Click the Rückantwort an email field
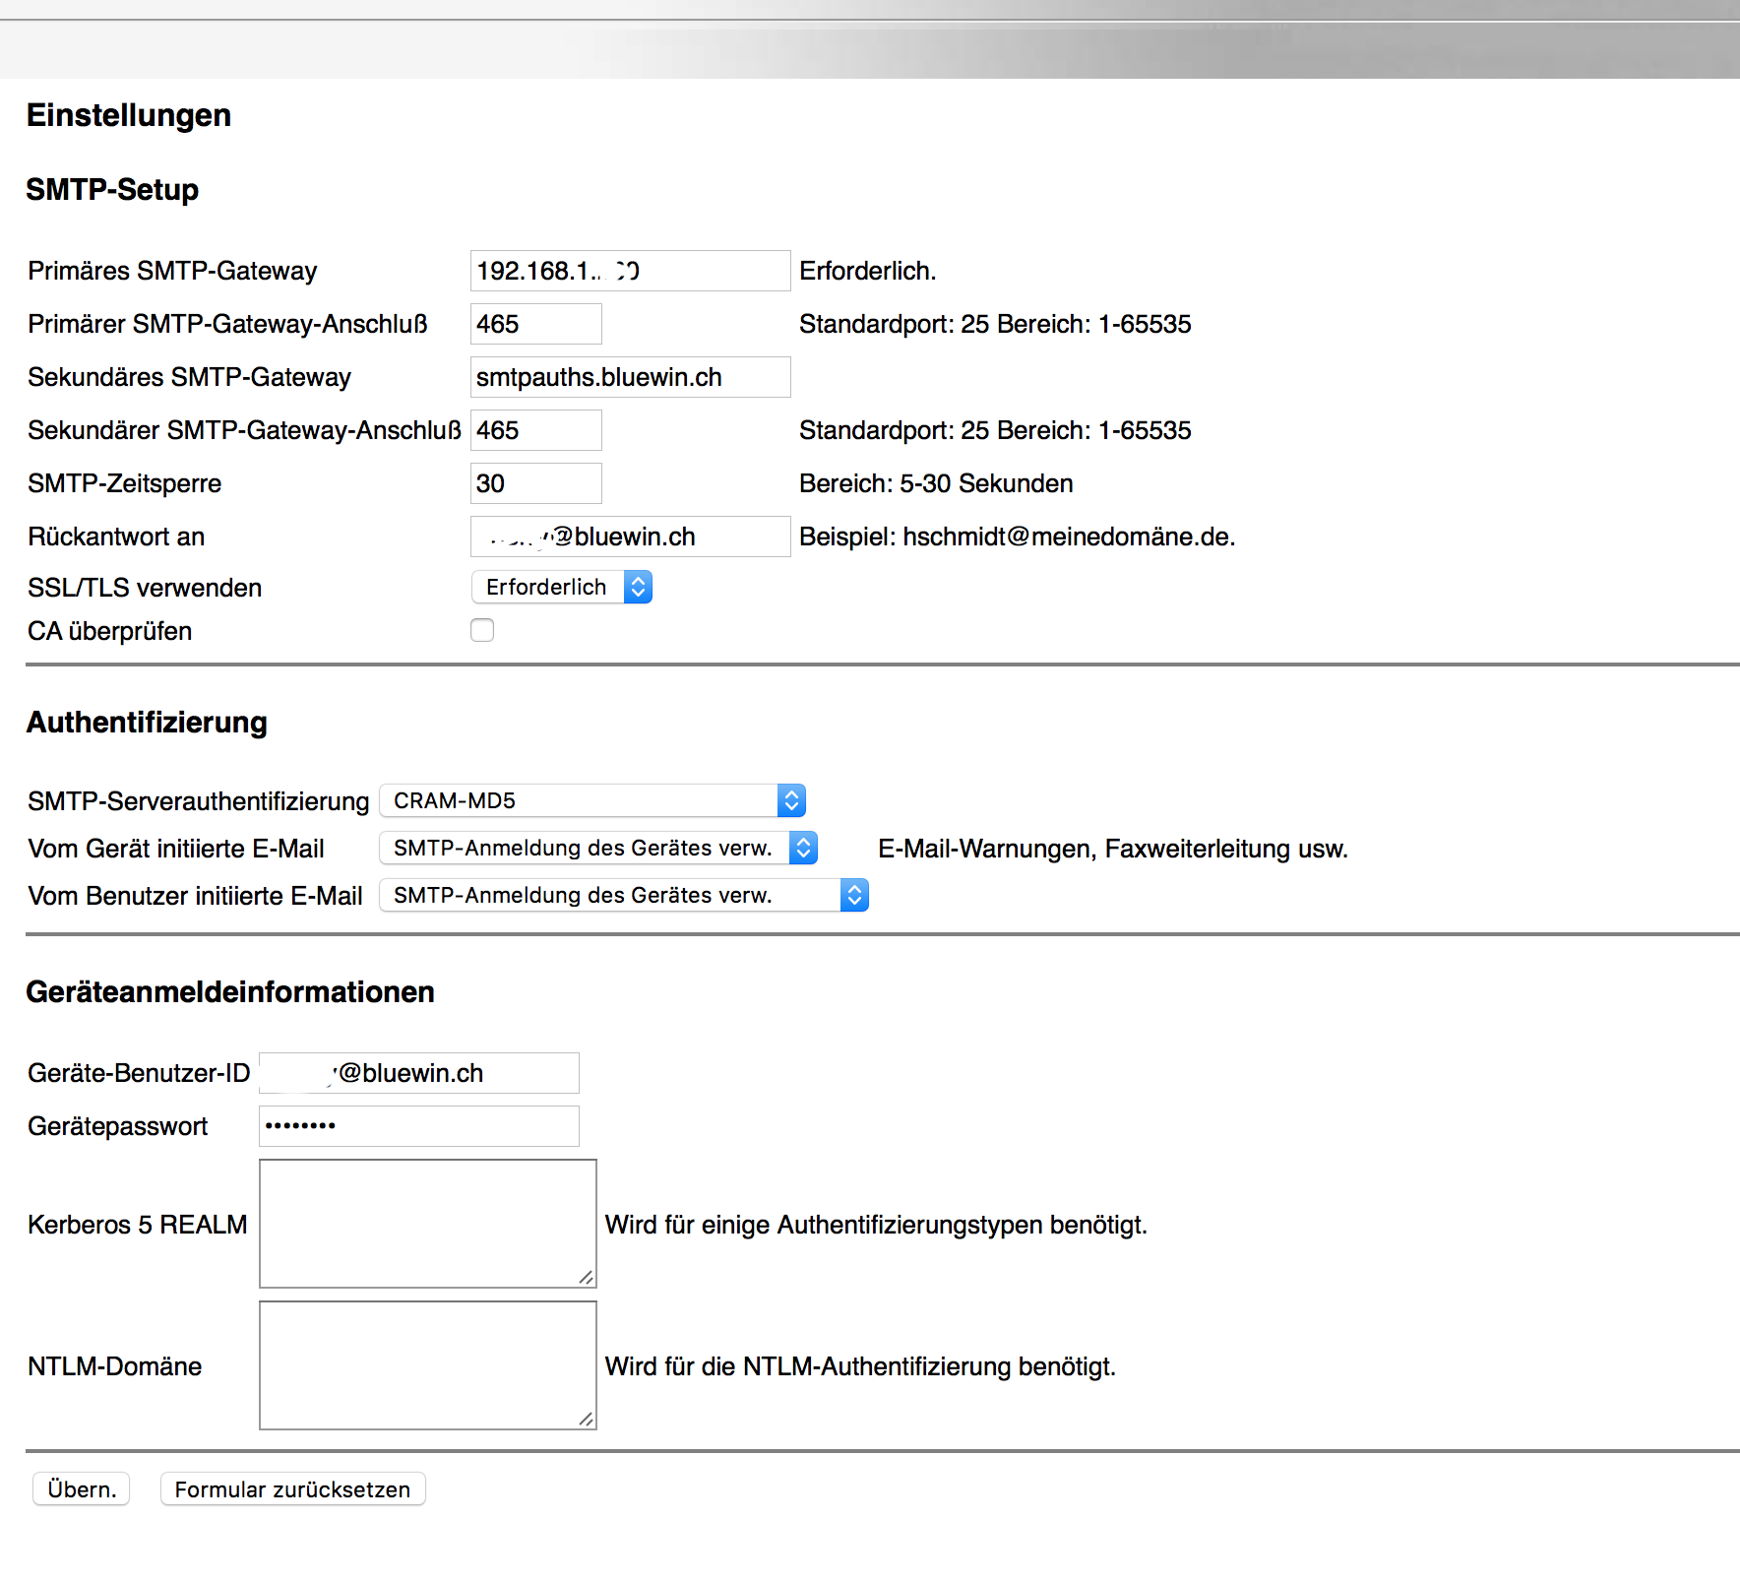1740x1583 pixels. point(630,537)
